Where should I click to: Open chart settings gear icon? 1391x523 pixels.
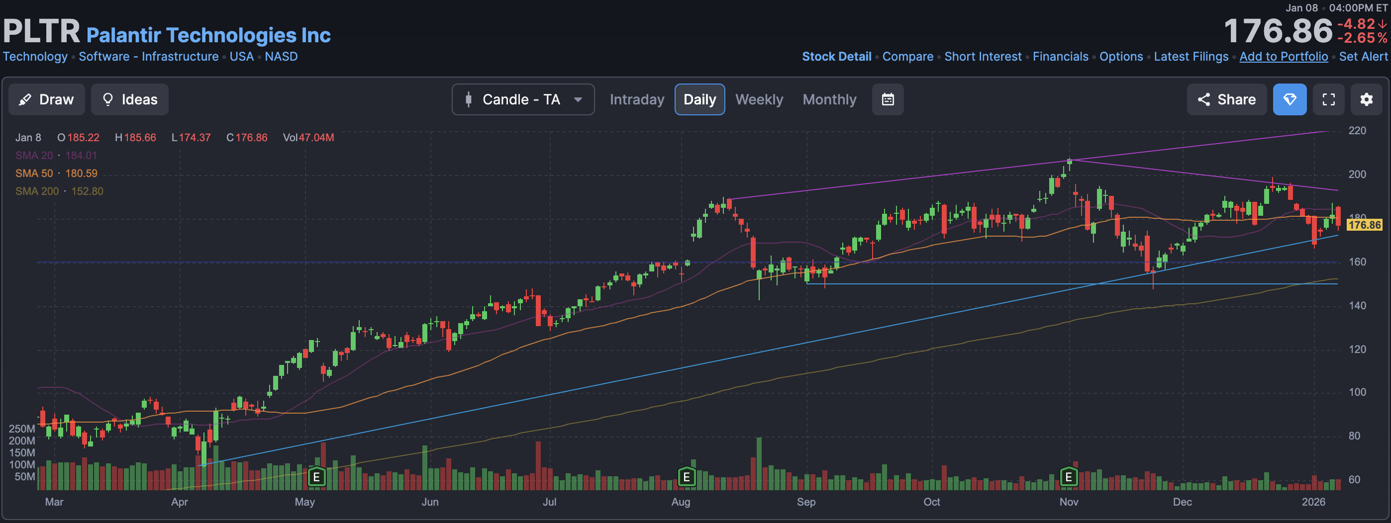(x=1366, y=99)
